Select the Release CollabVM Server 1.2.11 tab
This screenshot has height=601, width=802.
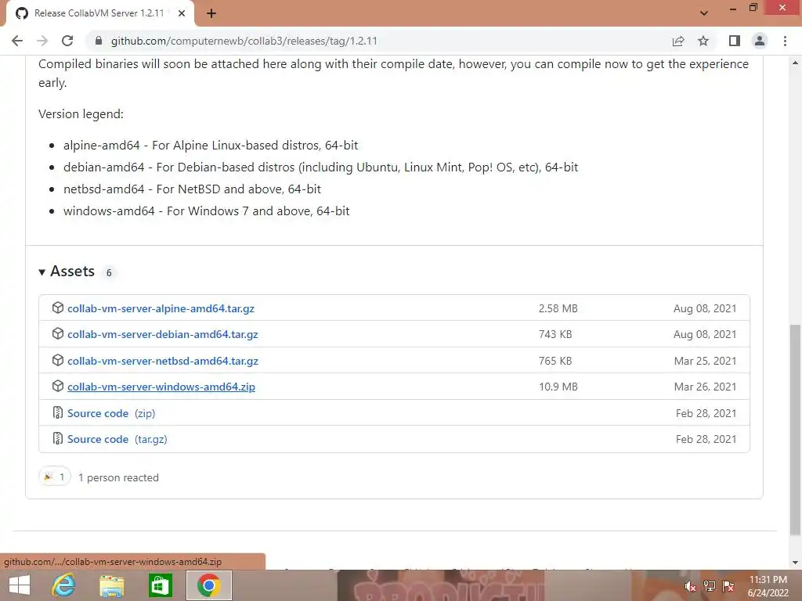99,13
